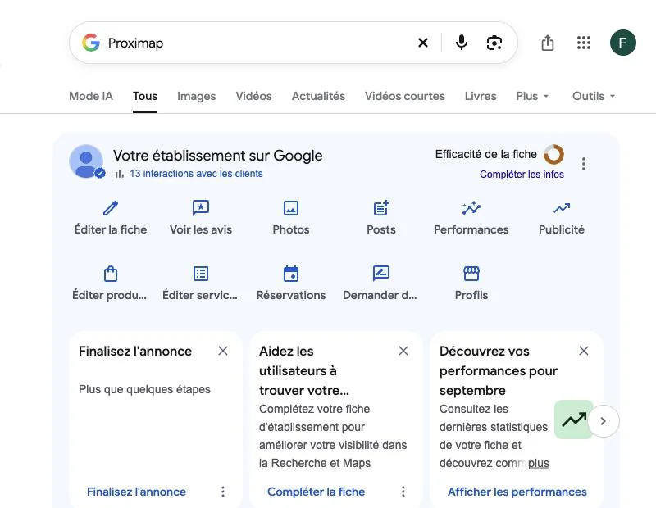Click the Google logo in search bar
This screenshot has height=508, width=656.
91,43
